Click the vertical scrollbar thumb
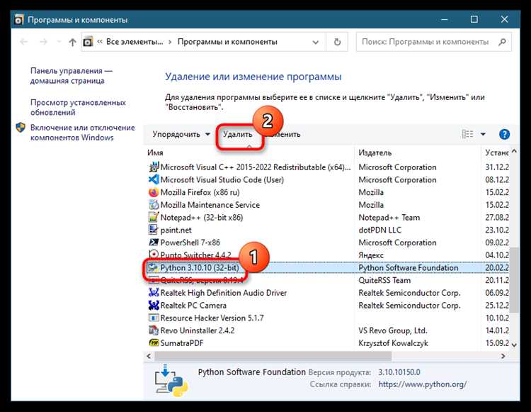Image resolution: width=531 pixels, height=412 pixels. point(514,279)
